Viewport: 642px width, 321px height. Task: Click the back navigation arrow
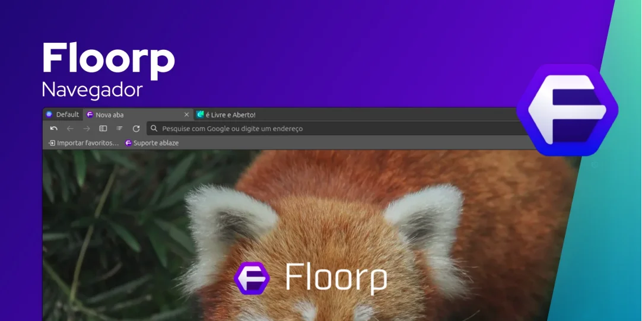point(70,129)
